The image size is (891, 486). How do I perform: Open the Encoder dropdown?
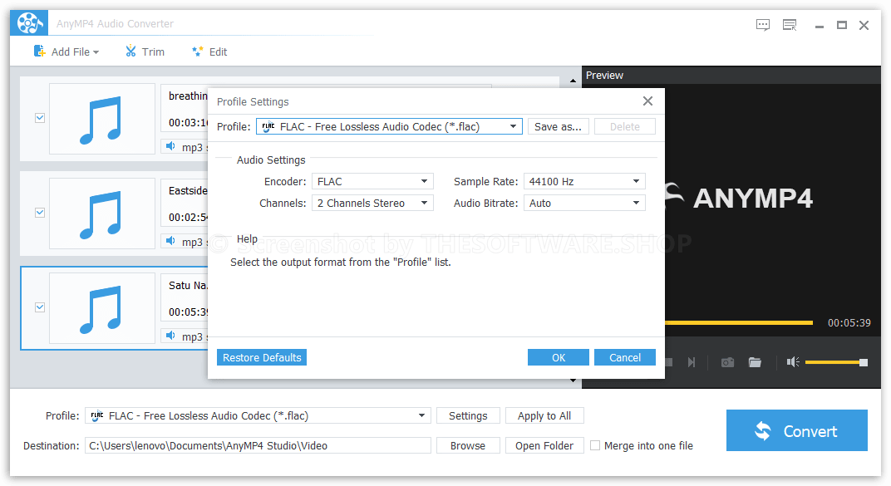(x=372, y=182)
